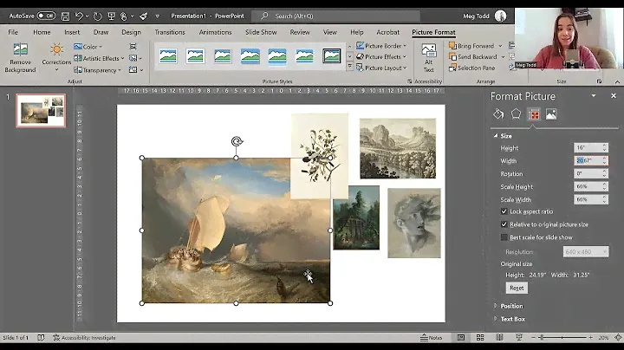
Task: Click the Reset button under Original size
Action: coord(517,288)
